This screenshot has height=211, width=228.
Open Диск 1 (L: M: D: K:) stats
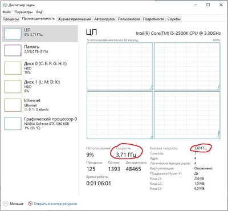click(x=40, y=86)
